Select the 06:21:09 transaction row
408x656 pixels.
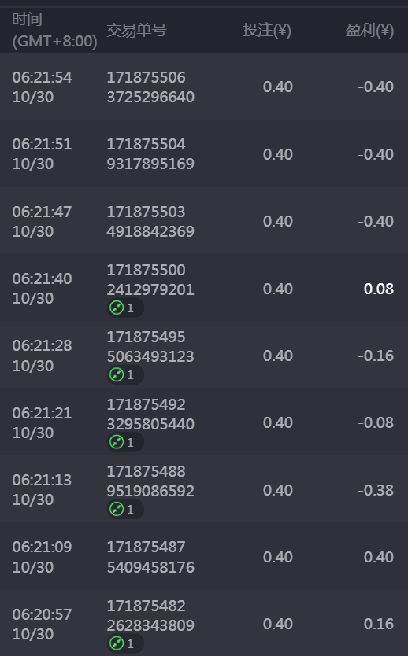tap(204, 557)
